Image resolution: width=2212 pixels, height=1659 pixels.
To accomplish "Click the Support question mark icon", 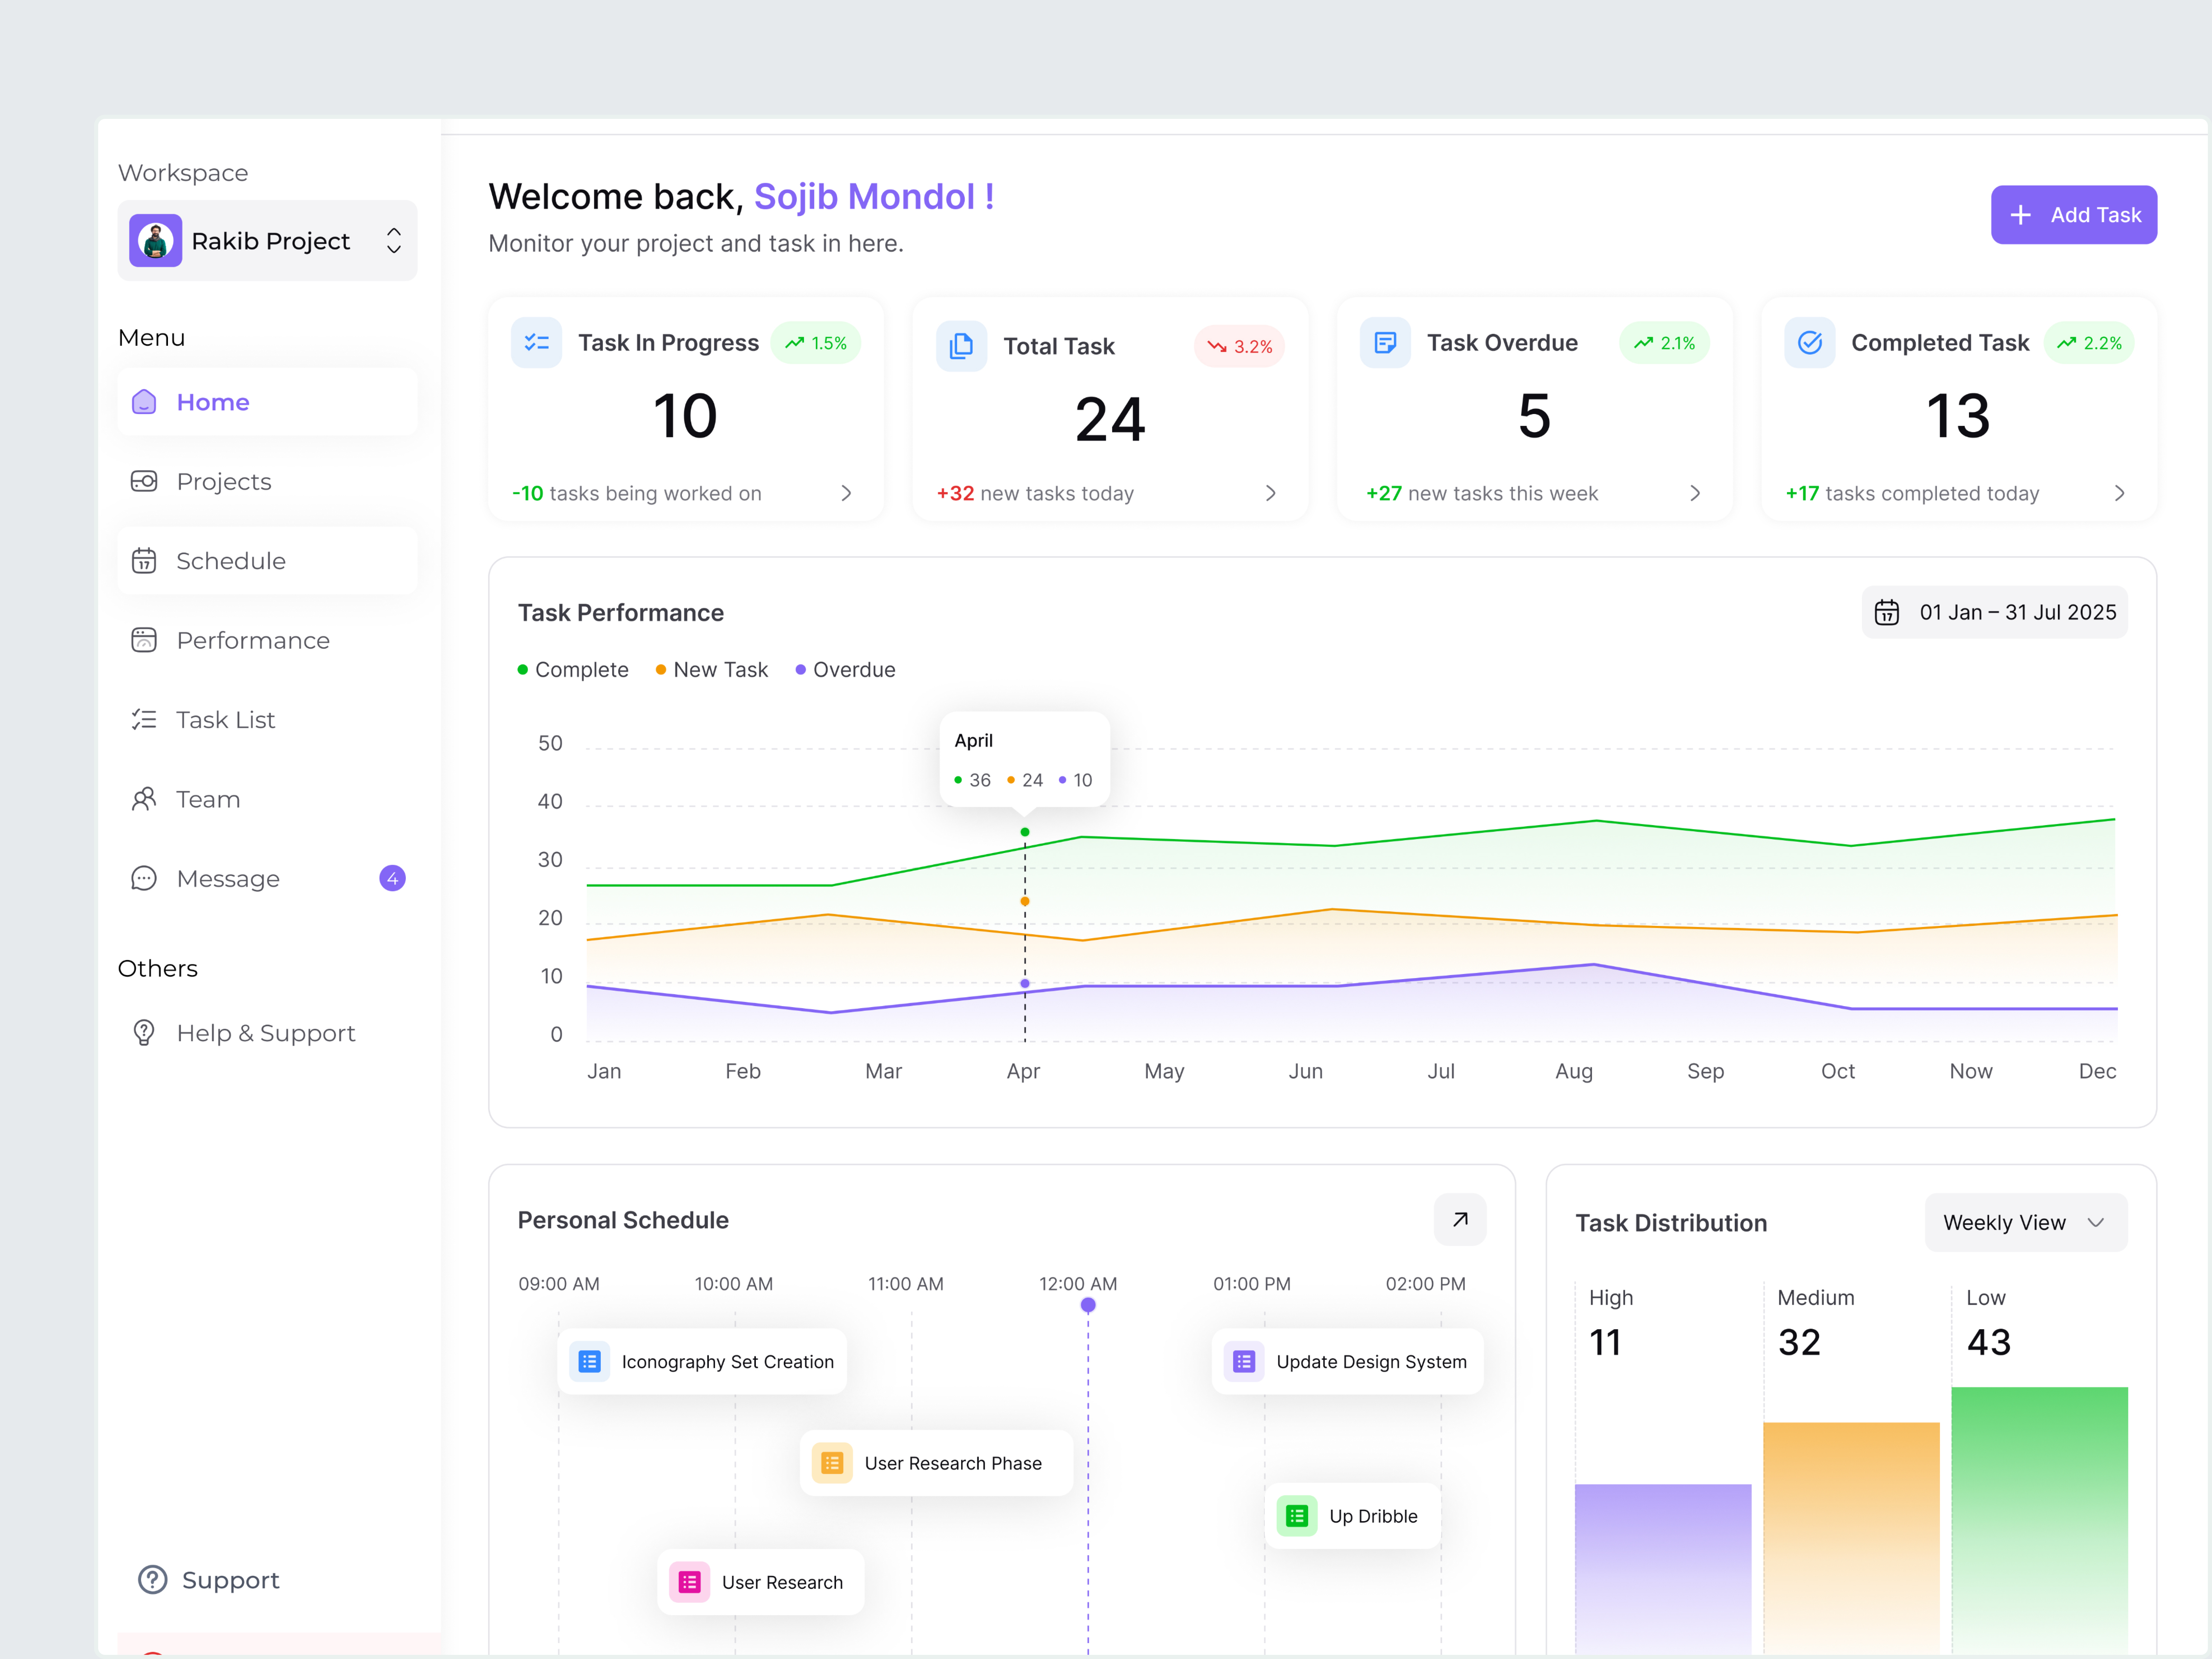I will (x=152, y=1580).
